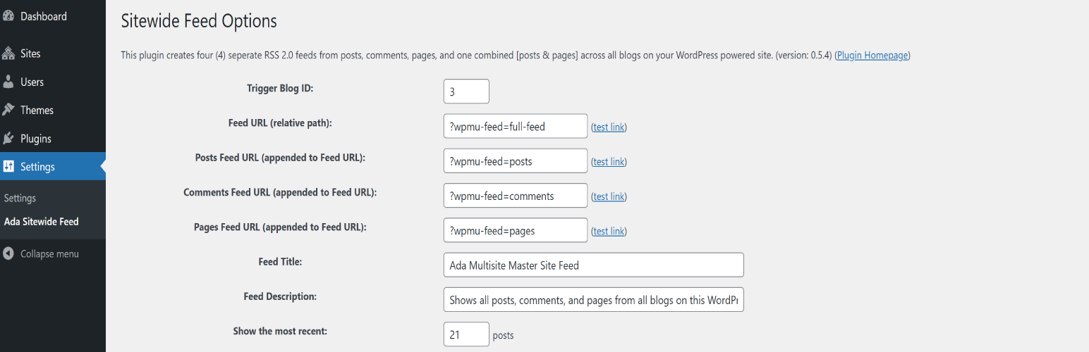
Task: Open the Ada Sitewide Feed submenu item
Action: tap(41, 221)
